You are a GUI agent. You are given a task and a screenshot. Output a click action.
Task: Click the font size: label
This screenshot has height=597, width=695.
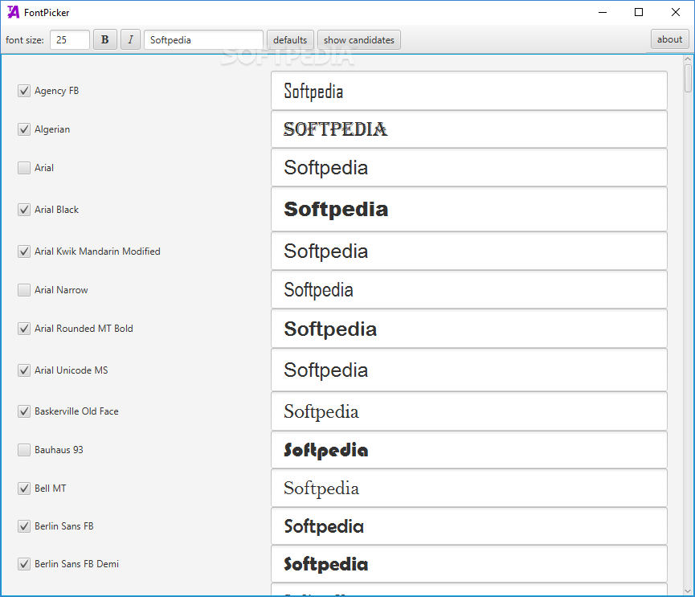[x=25, y=40]
